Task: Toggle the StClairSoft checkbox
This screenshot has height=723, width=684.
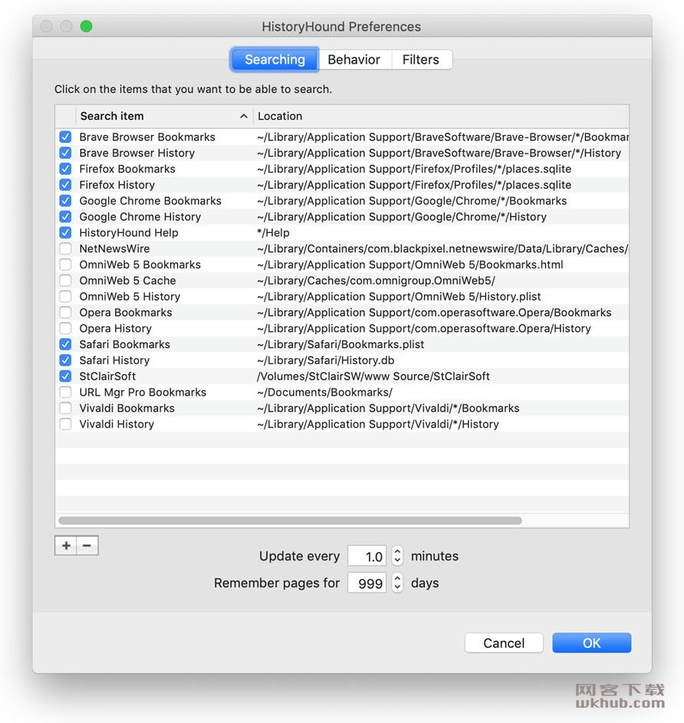Action: (65, 376)
